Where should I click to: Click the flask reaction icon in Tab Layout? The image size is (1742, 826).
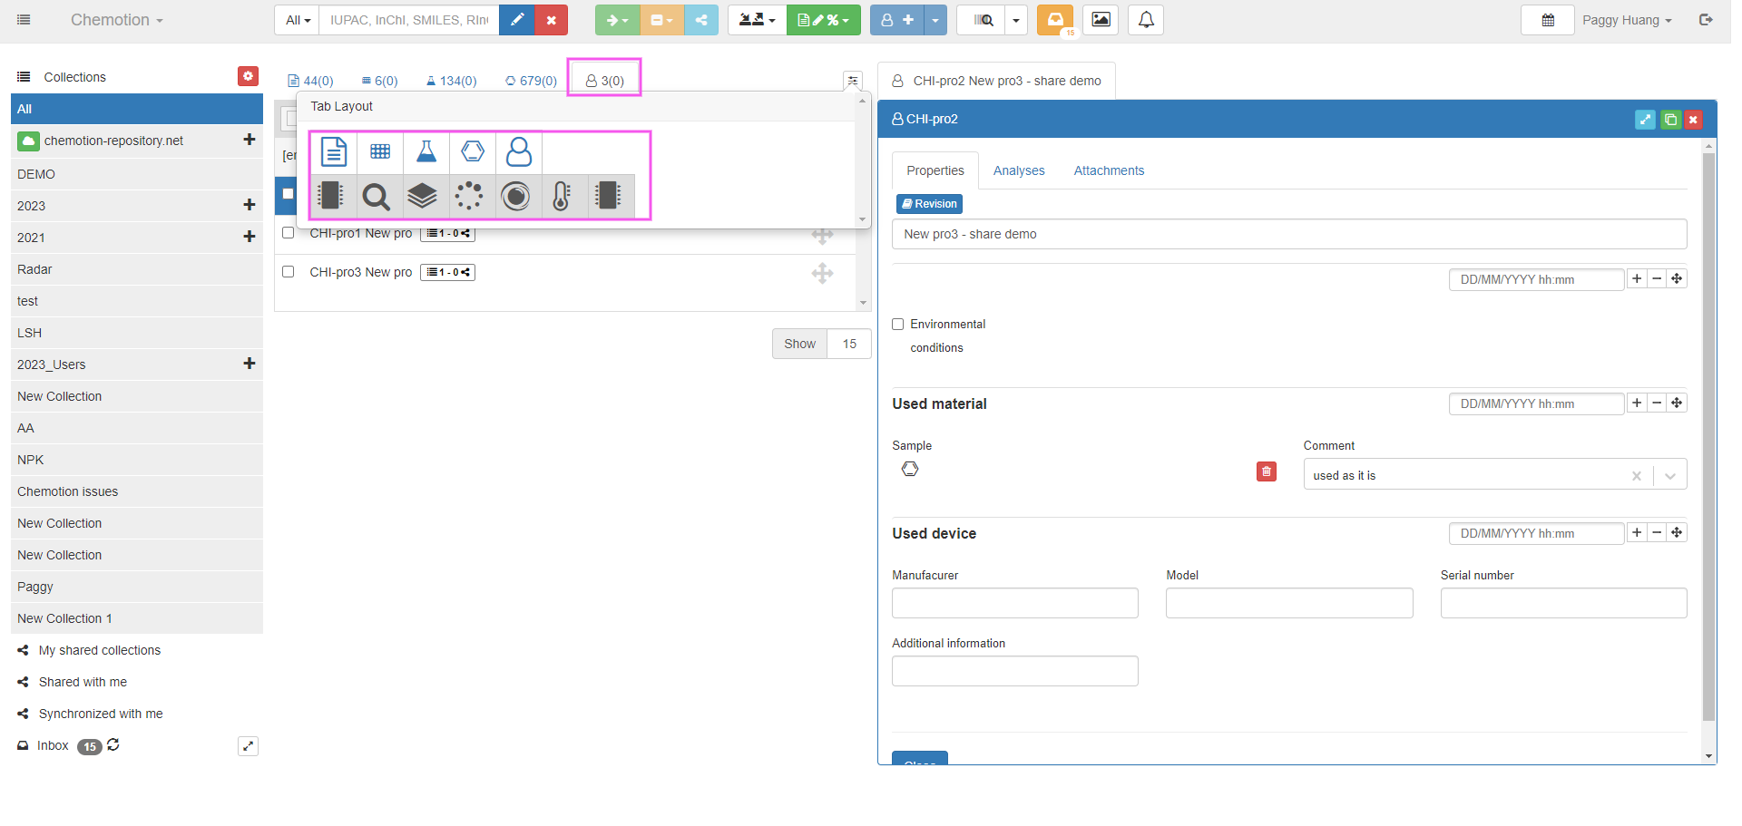click(426, 151)
